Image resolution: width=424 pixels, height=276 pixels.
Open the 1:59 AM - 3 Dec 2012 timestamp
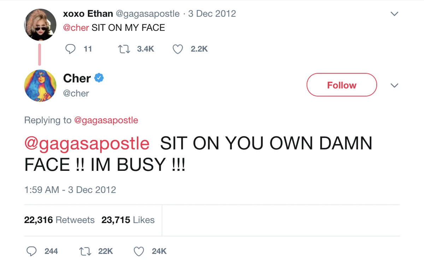point(70,190)
